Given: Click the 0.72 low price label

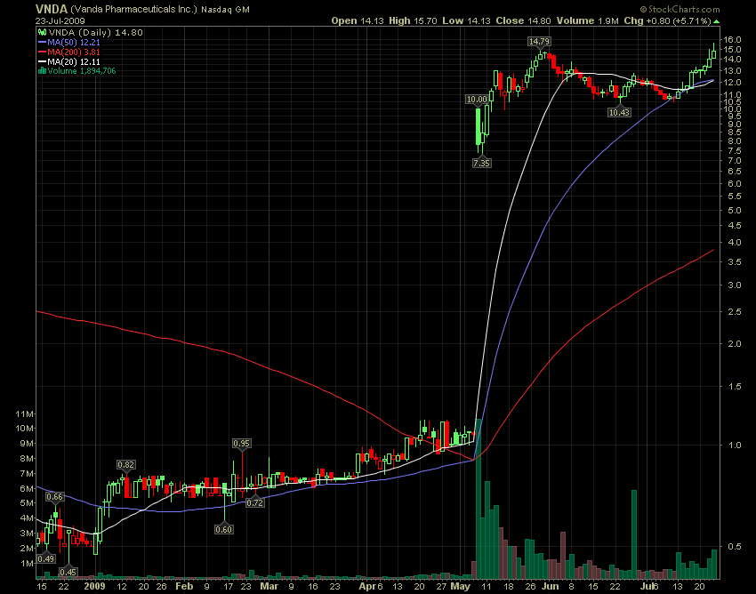Looking at the screenshot, I should [255, 503].
